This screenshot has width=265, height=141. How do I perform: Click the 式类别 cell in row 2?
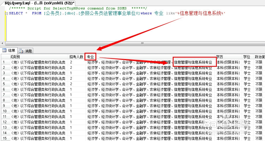tap(39, 68)
